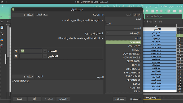Select COVAR in the function list

[123, 50]
